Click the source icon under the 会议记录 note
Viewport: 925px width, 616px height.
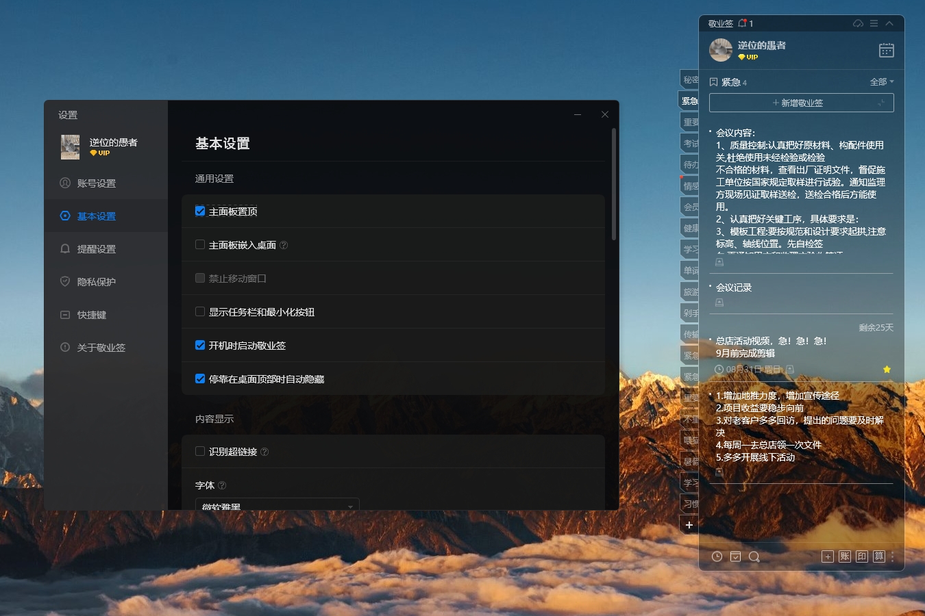[x=719, y=303]
